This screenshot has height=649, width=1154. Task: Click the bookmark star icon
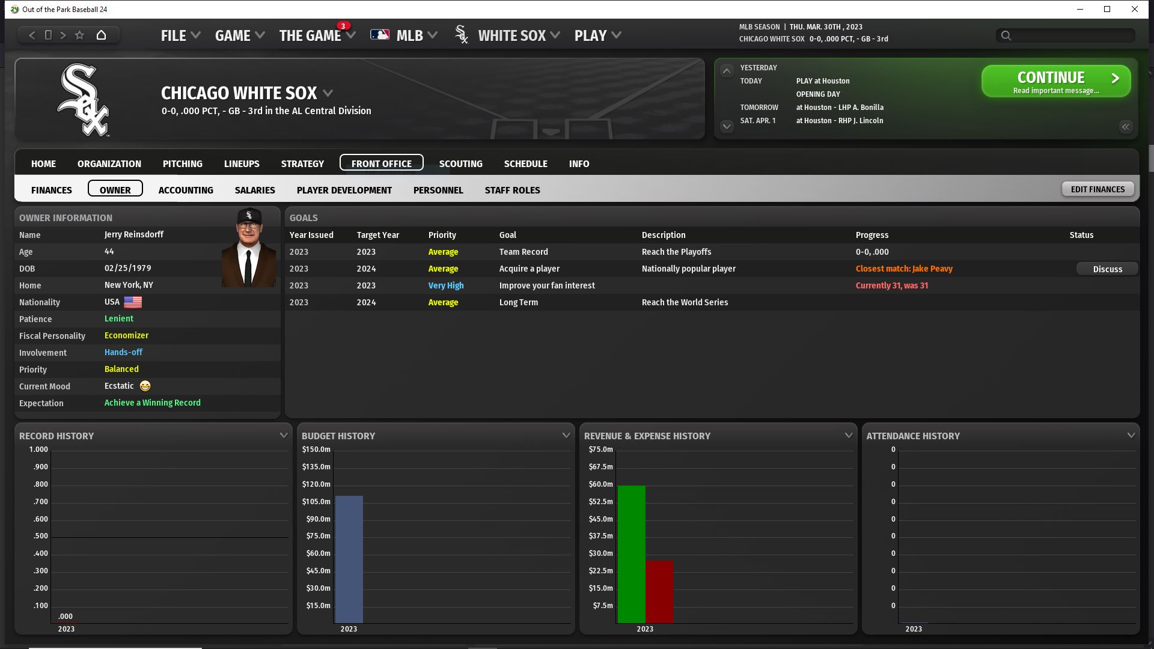point(79,35)
